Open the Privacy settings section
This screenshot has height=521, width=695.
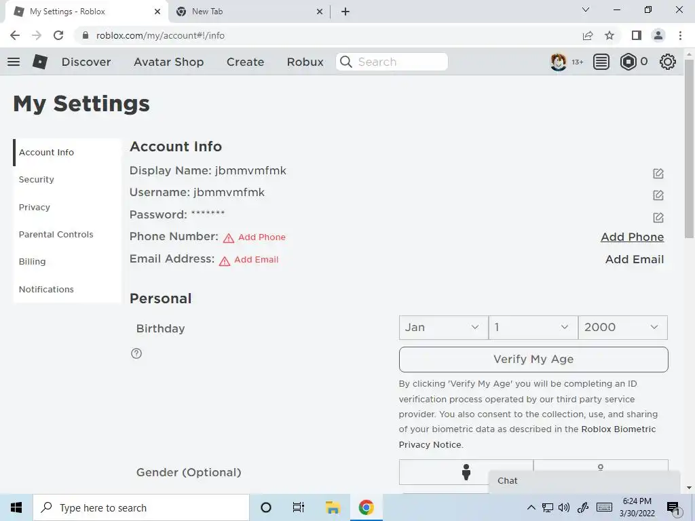67,207
